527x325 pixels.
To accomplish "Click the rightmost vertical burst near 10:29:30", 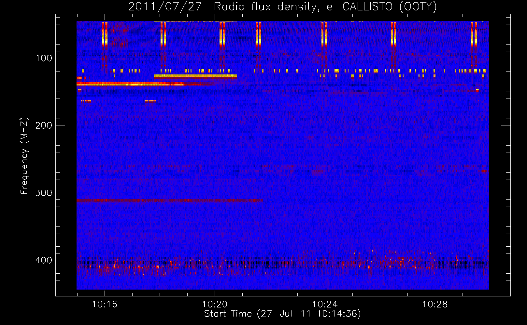I will pyautogui.click(x=474, y=34).
